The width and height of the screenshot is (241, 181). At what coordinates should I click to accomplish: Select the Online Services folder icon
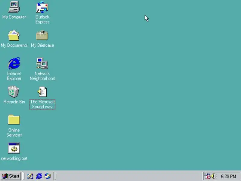pos(14,119)
